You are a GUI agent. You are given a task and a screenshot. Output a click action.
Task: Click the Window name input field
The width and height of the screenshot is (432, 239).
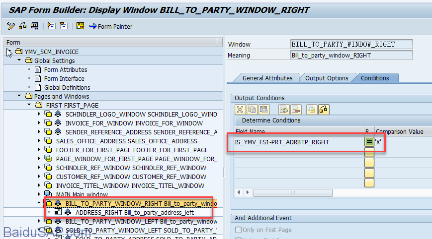point(351,44)
